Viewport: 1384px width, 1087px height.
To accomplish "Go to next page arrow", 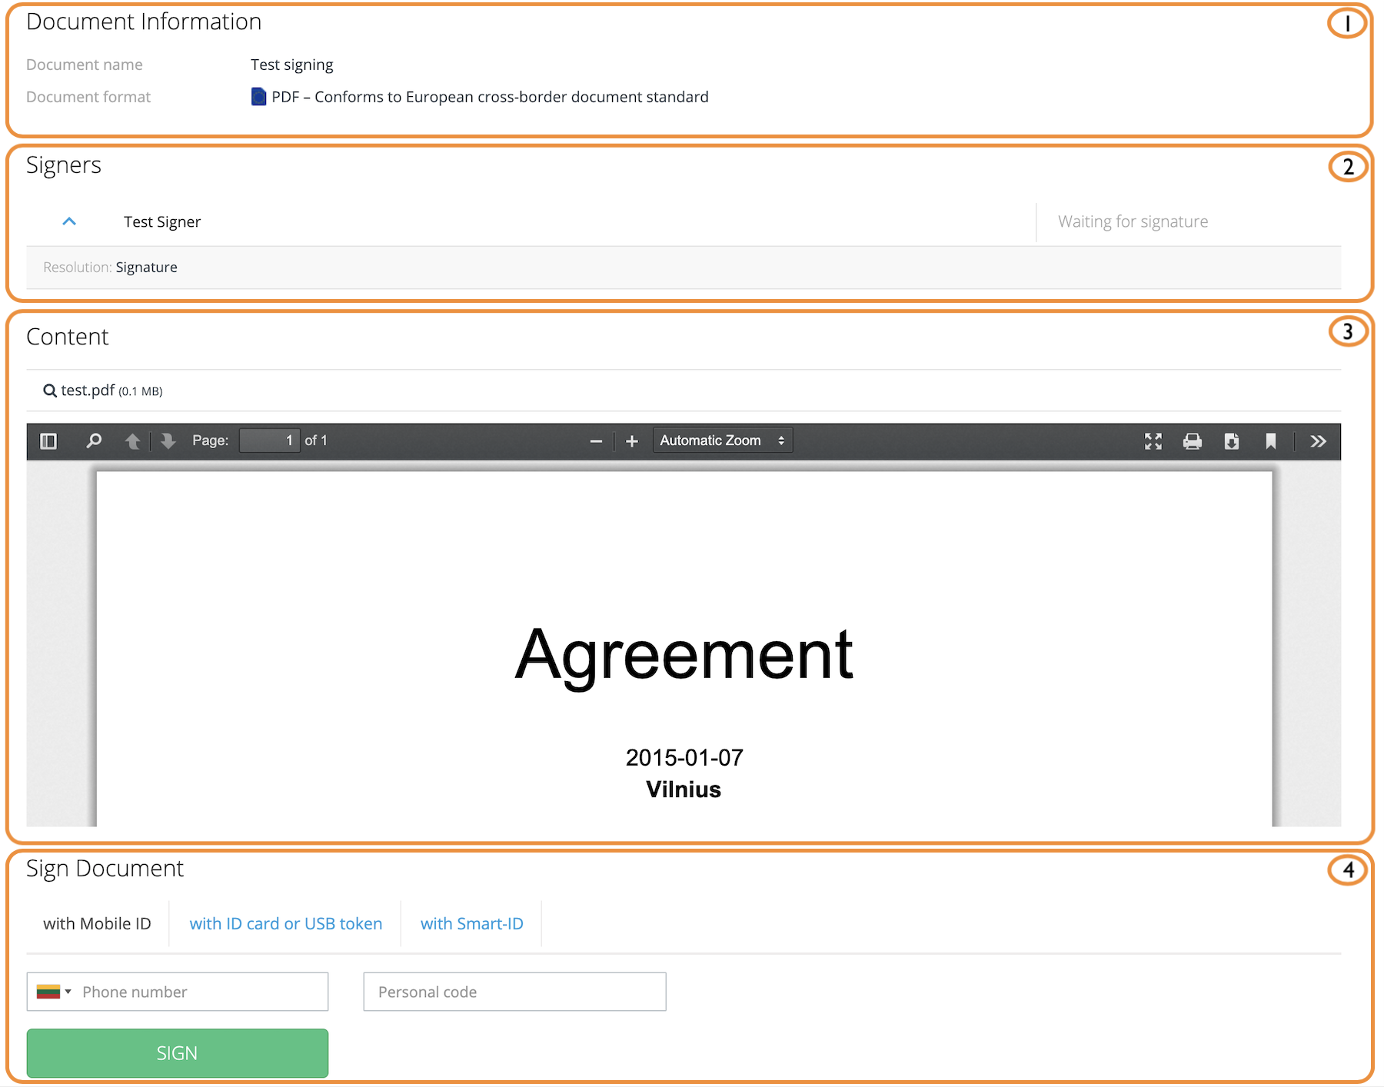I will pyautogui.click(x=168, y=441).
